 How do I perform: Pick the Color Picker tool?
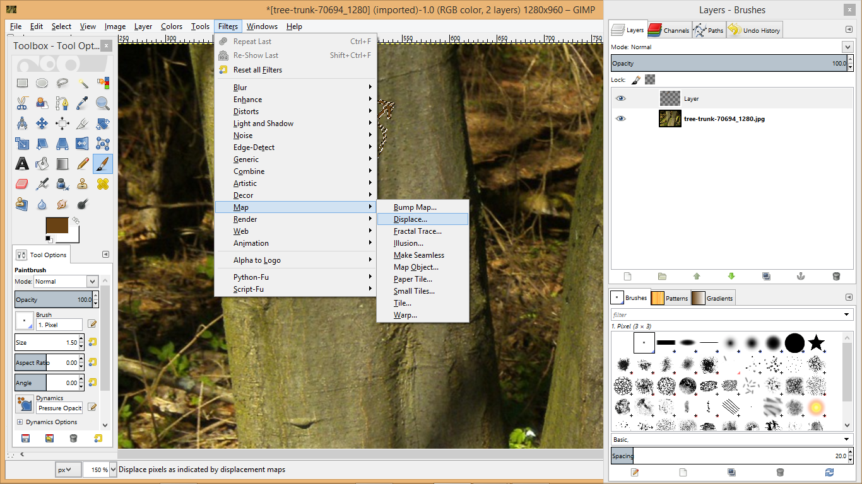[81, 103]
